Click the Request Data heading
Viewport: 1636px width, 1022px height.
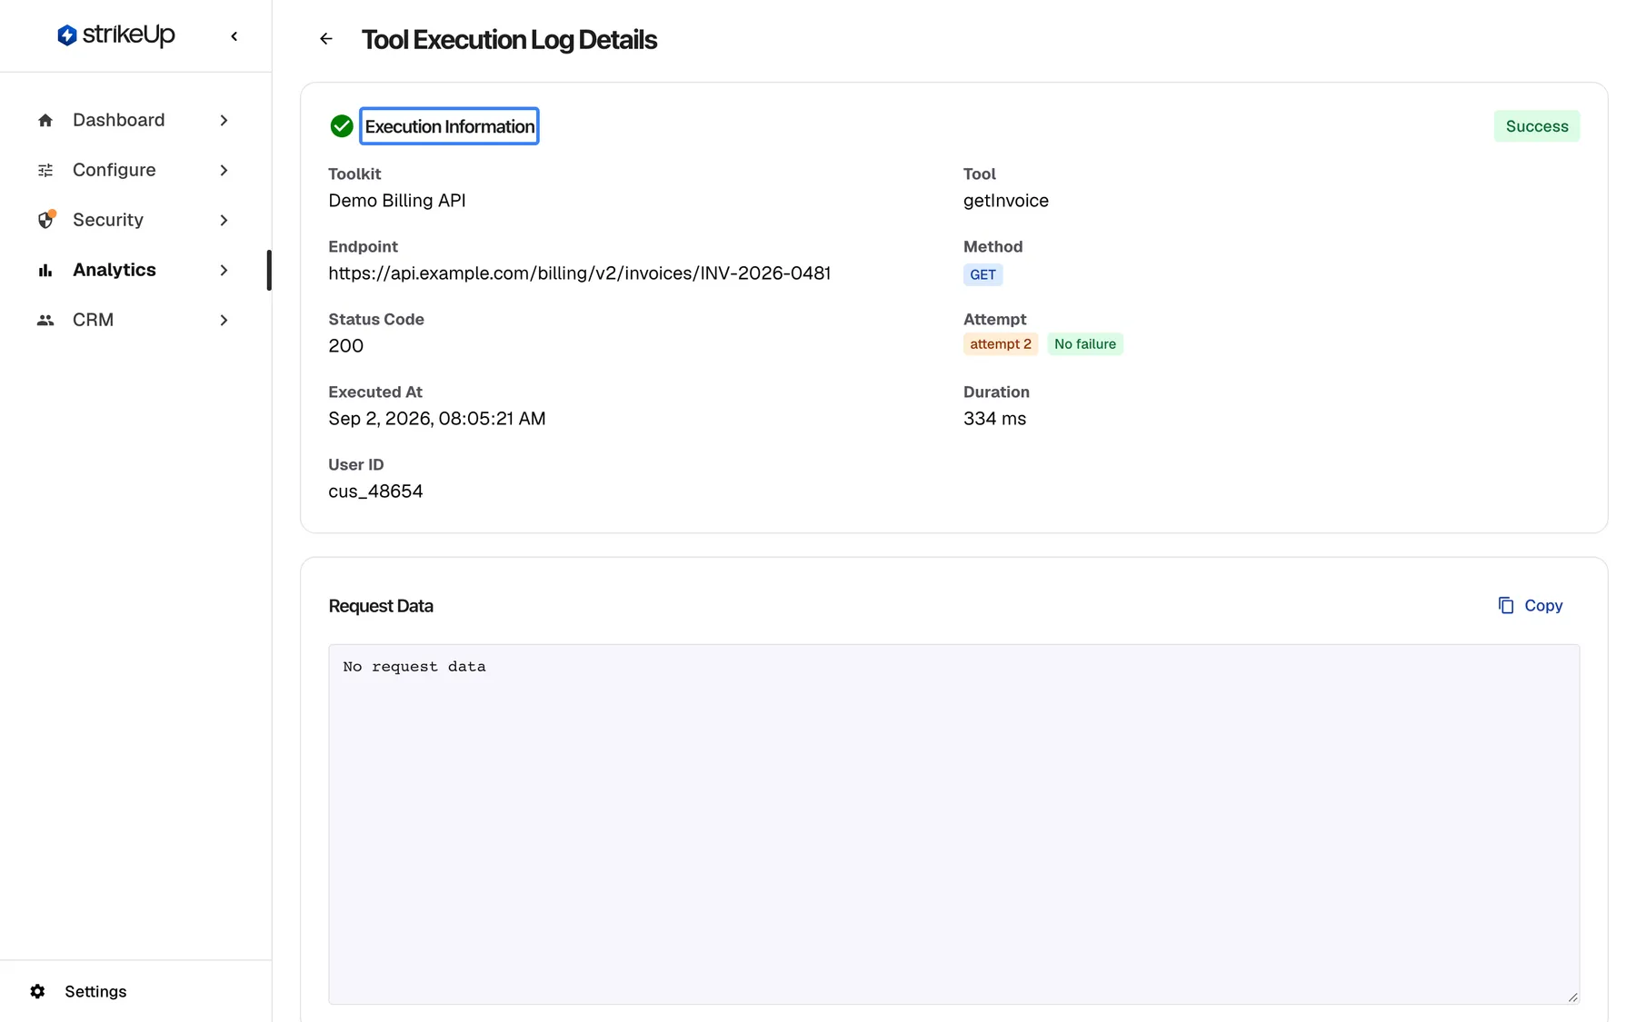click(x=381, y=606)
